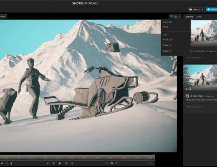Screen dimensions: 217x167
Task: Click the Brielle Clark author name
Action: click(x=197, y=96)
